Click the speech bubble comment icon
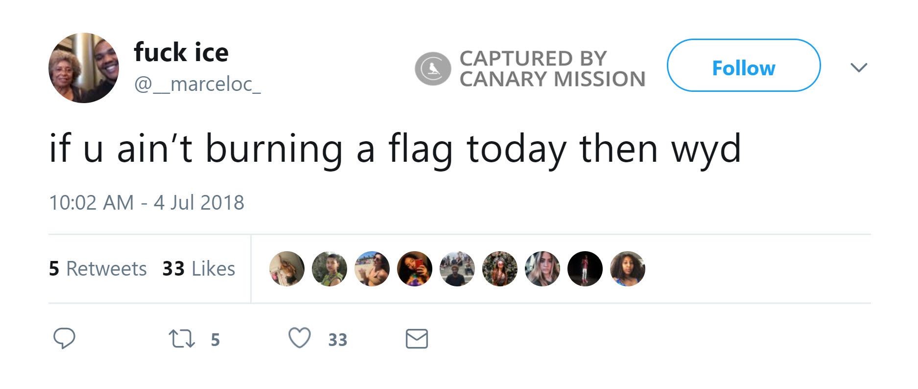Viewport: 918px width, 389px height. click(x=65, y=338)
